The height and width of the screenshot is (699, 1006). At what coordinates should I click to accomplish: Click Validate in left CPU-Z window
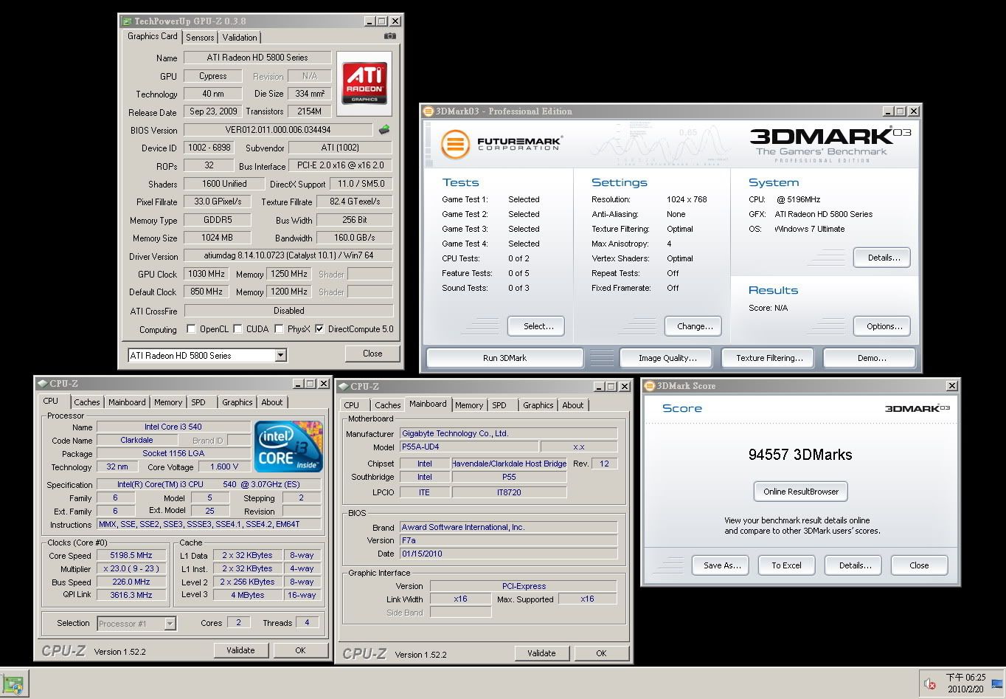[x=240, y=650]
